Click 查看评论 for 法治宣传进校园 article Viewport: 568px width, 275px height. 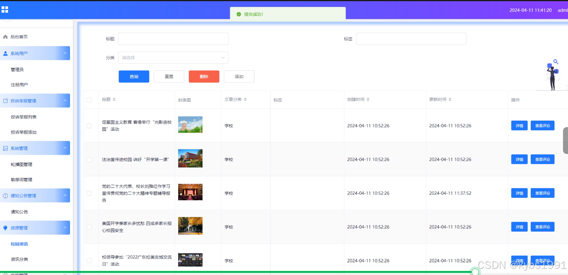[x=543, y=159]
